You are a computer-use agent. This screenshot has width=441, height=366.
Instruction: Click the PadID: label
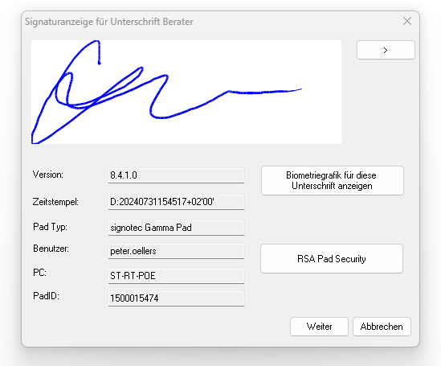click(46, 296)
